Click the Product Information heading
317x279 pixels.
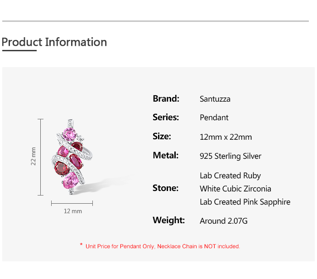click(54, 42)
